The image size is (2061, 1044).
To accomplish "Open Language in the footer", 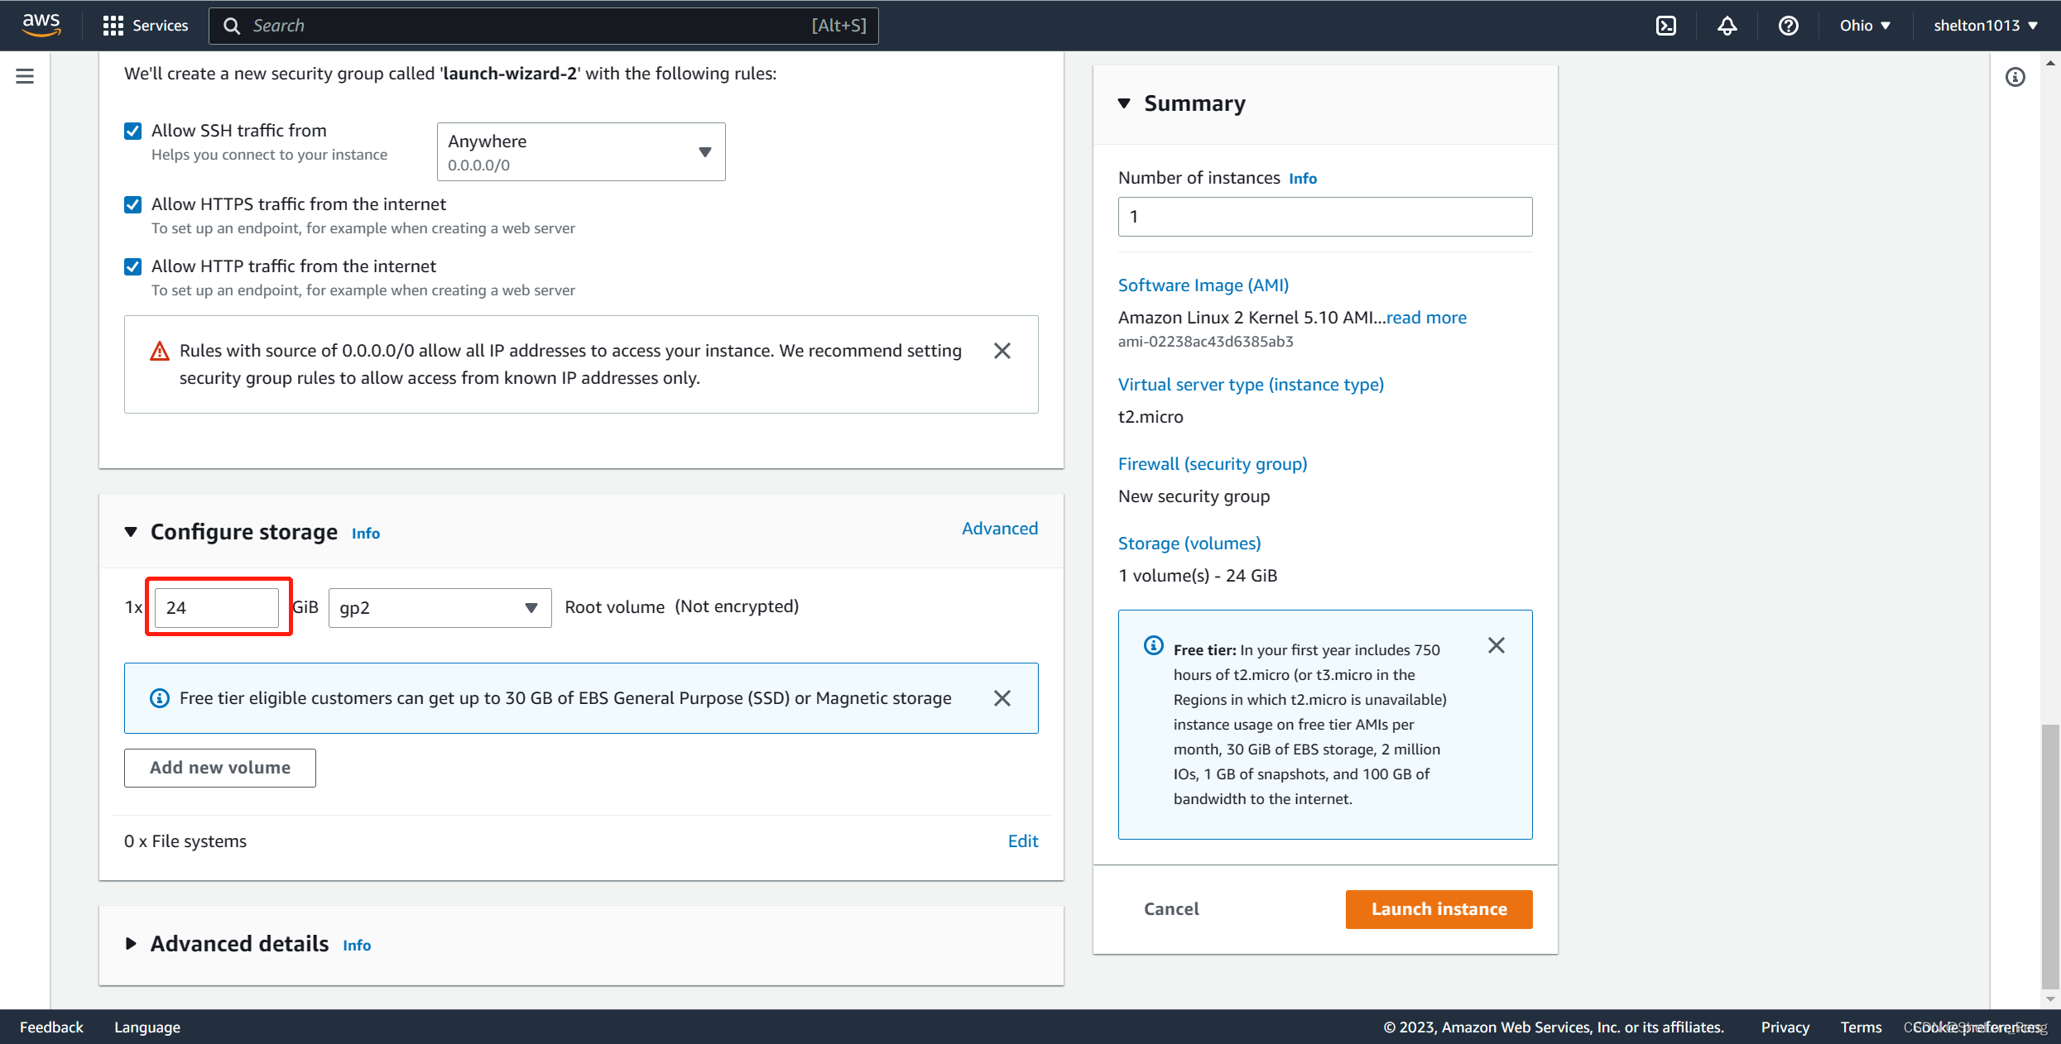I will tap(147, 1027).
